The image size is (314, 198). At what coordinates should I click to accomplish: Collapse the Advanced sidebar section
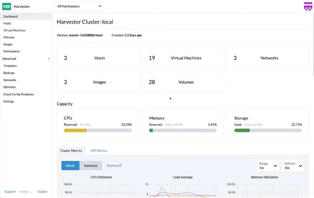(49, 59)
